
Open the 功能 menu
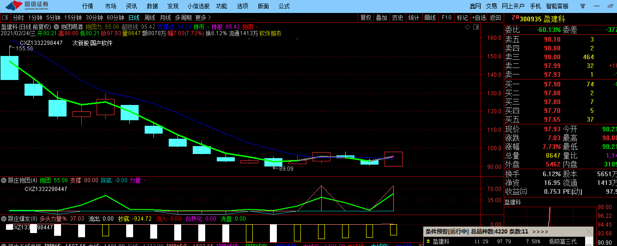(221, 6)
